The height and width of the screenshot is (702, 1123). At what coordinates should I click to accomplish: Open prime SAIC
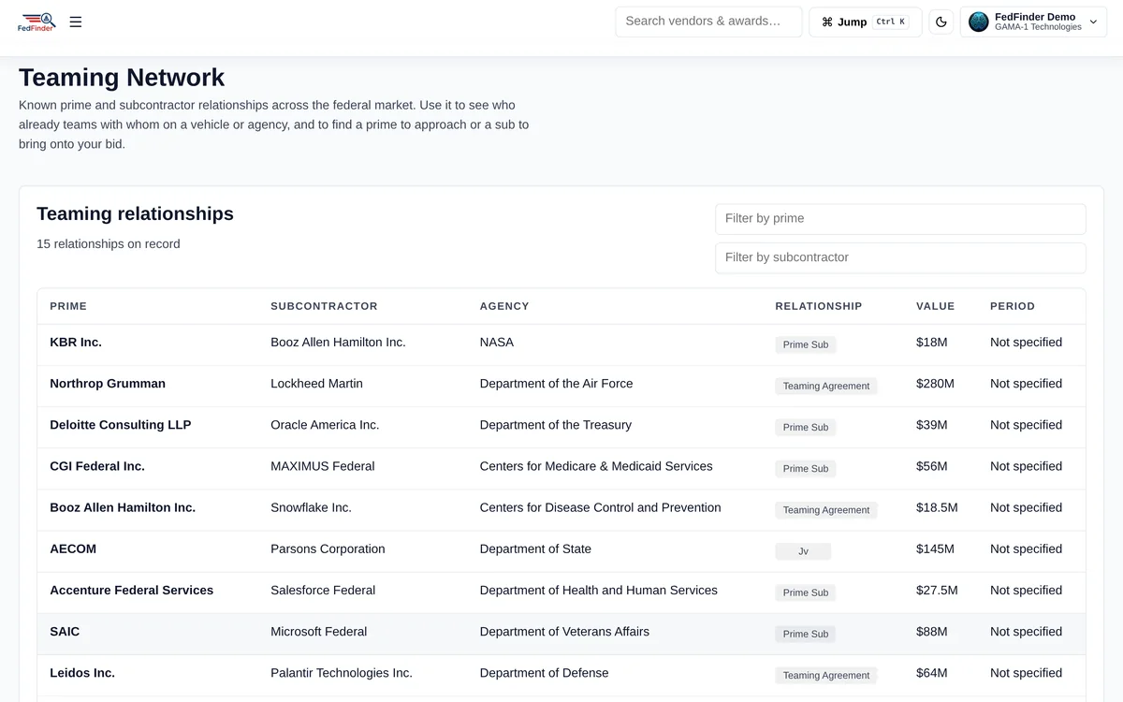tap(65, 632)
